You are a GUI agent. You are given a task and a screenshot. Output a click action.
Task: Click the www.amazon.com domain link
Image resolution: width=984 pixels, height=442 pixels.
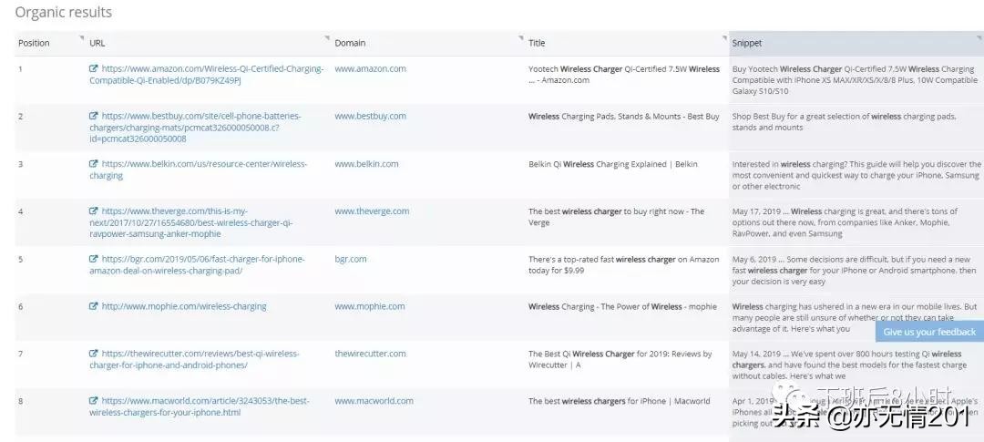point(370,69)
